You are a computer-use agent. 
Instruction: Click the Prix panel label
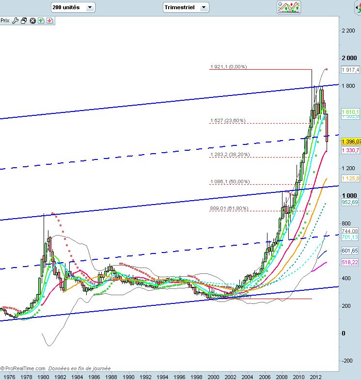click(x=5, y=20)
